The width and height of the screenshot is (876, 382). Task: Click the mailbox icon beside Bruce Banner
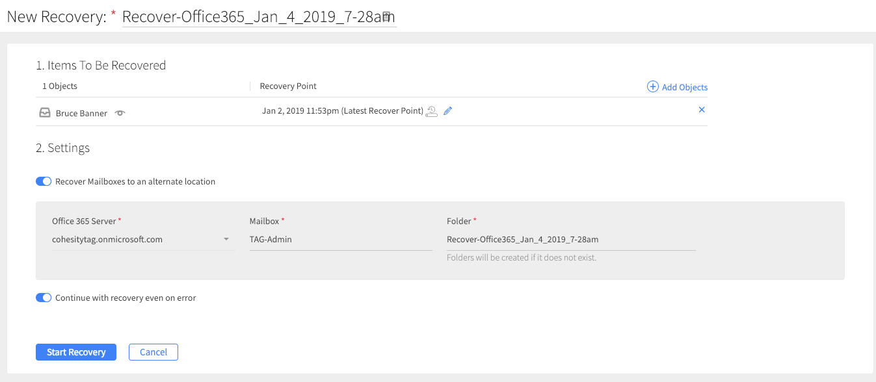[44, 112]
